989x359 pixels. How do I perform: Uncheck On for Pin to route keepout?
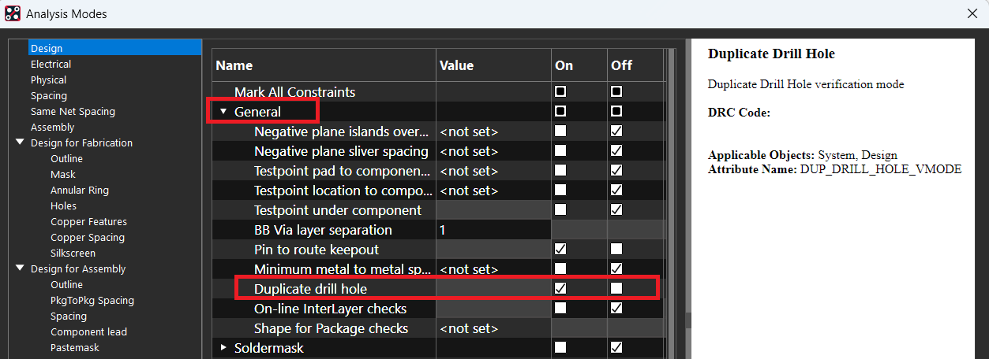click(560, 250)
